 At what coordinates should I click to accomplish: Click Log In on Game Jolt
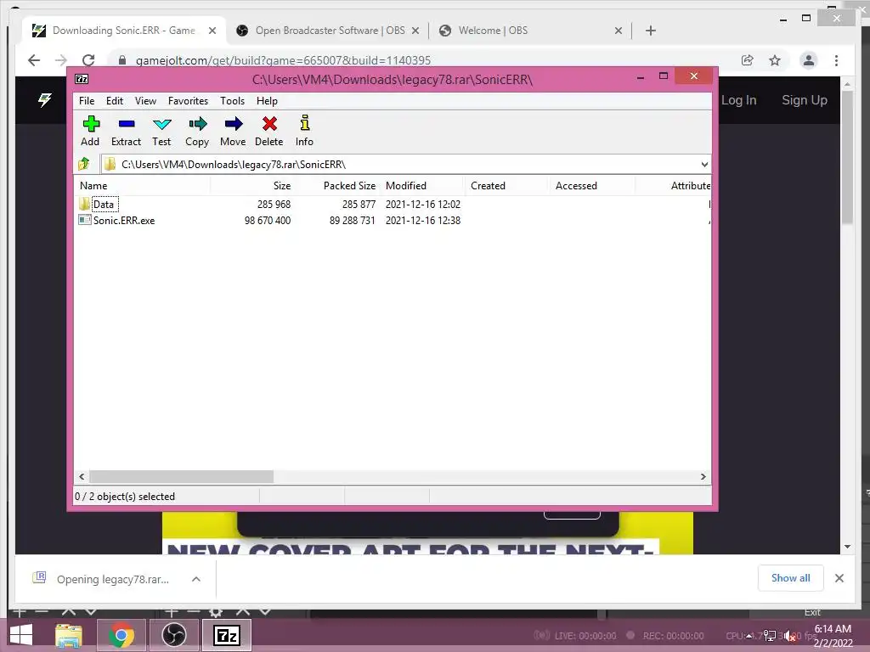click(738, 100)
